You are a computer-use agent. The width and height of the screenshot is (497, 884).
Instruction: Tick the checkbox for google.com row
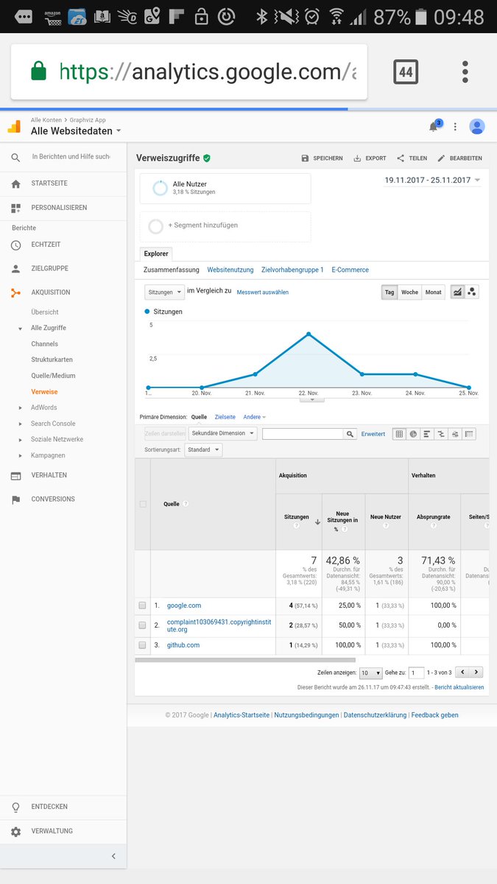[x=142, y=606]
